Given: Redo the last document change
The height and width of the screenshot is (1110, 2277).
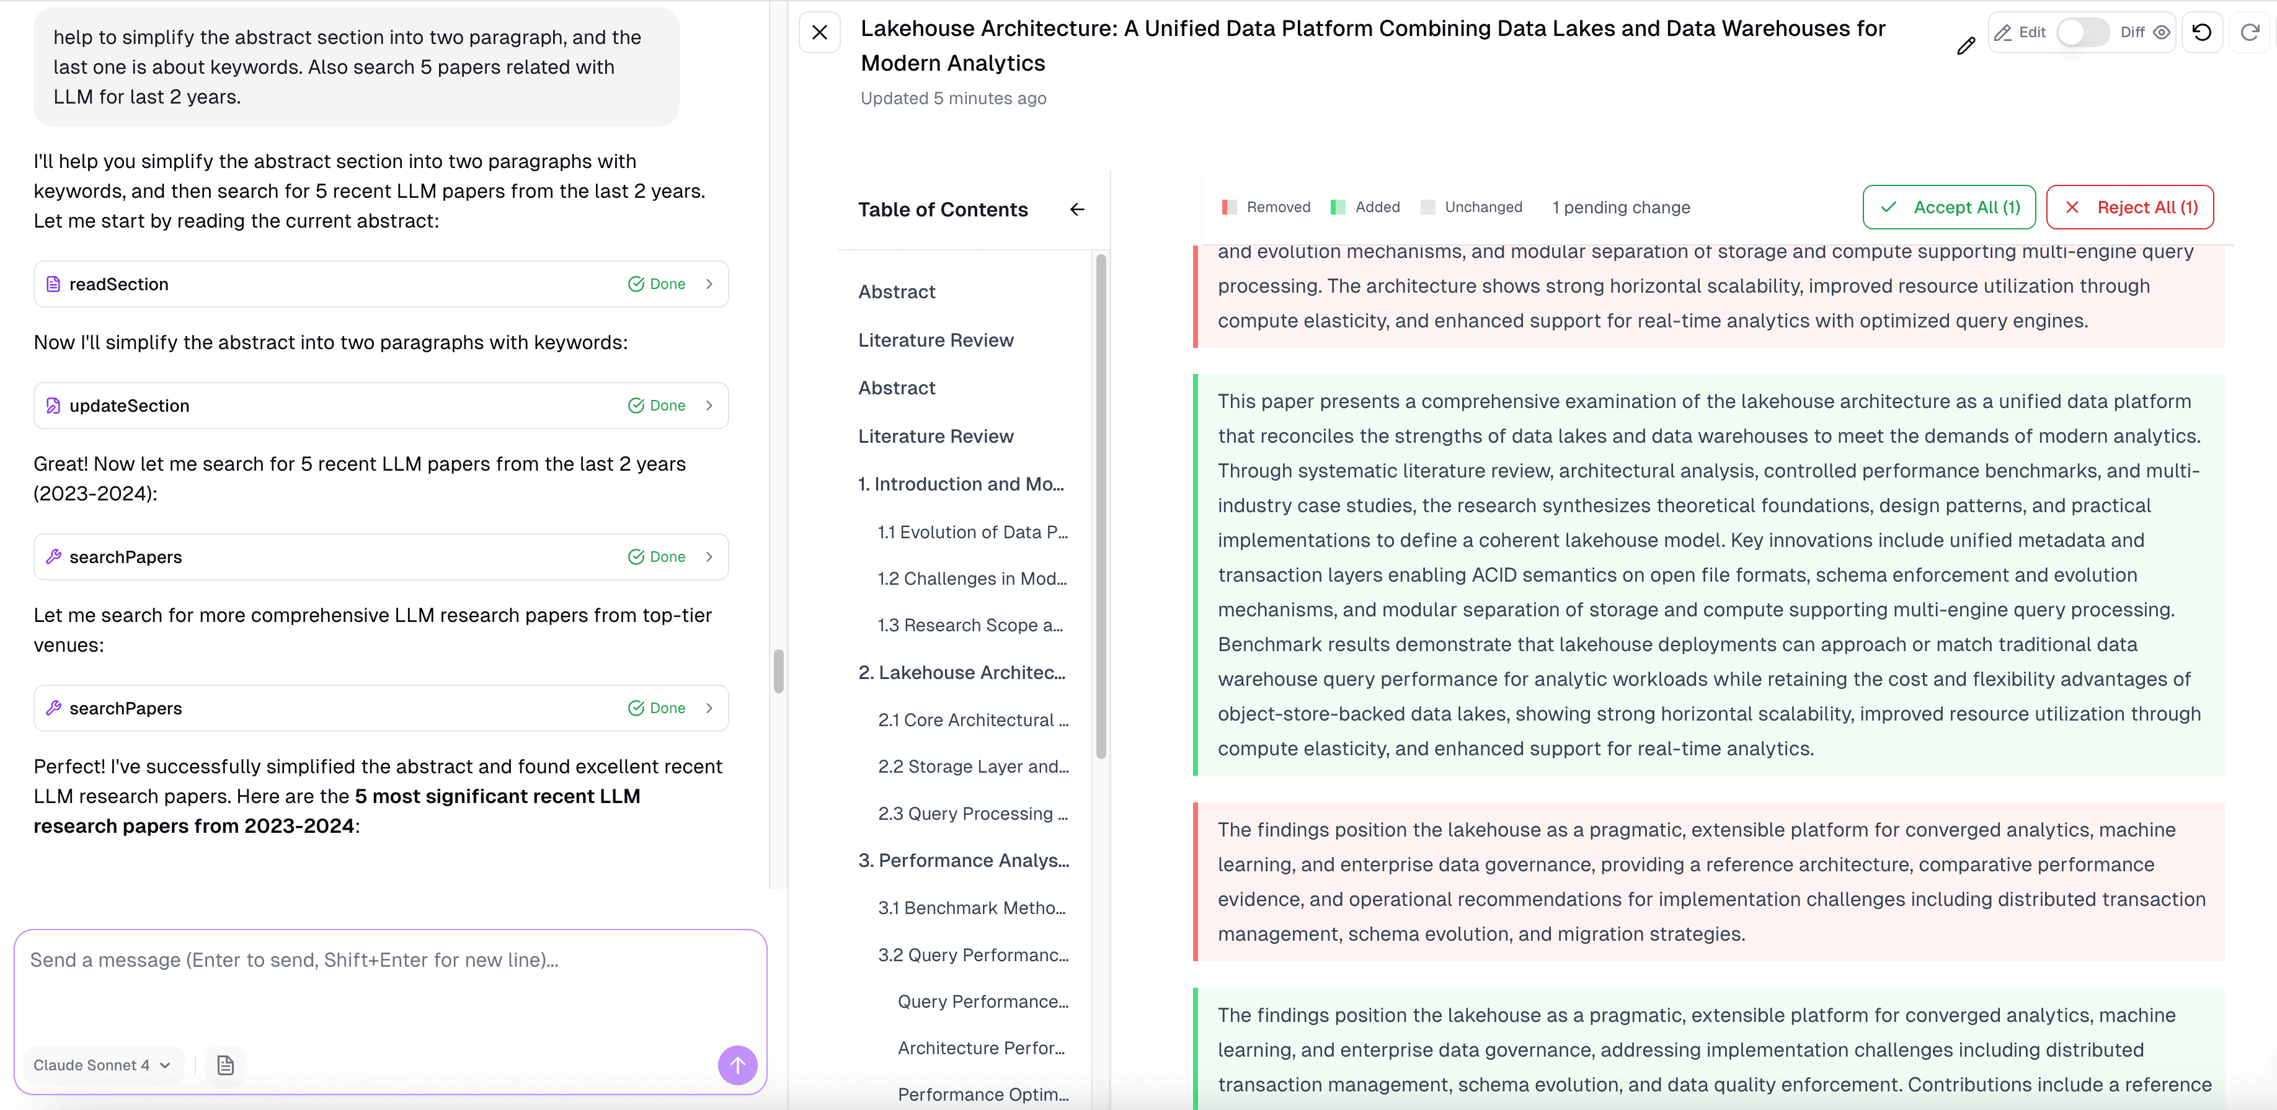Looking at the screenshot, I should pos(2250,32).
